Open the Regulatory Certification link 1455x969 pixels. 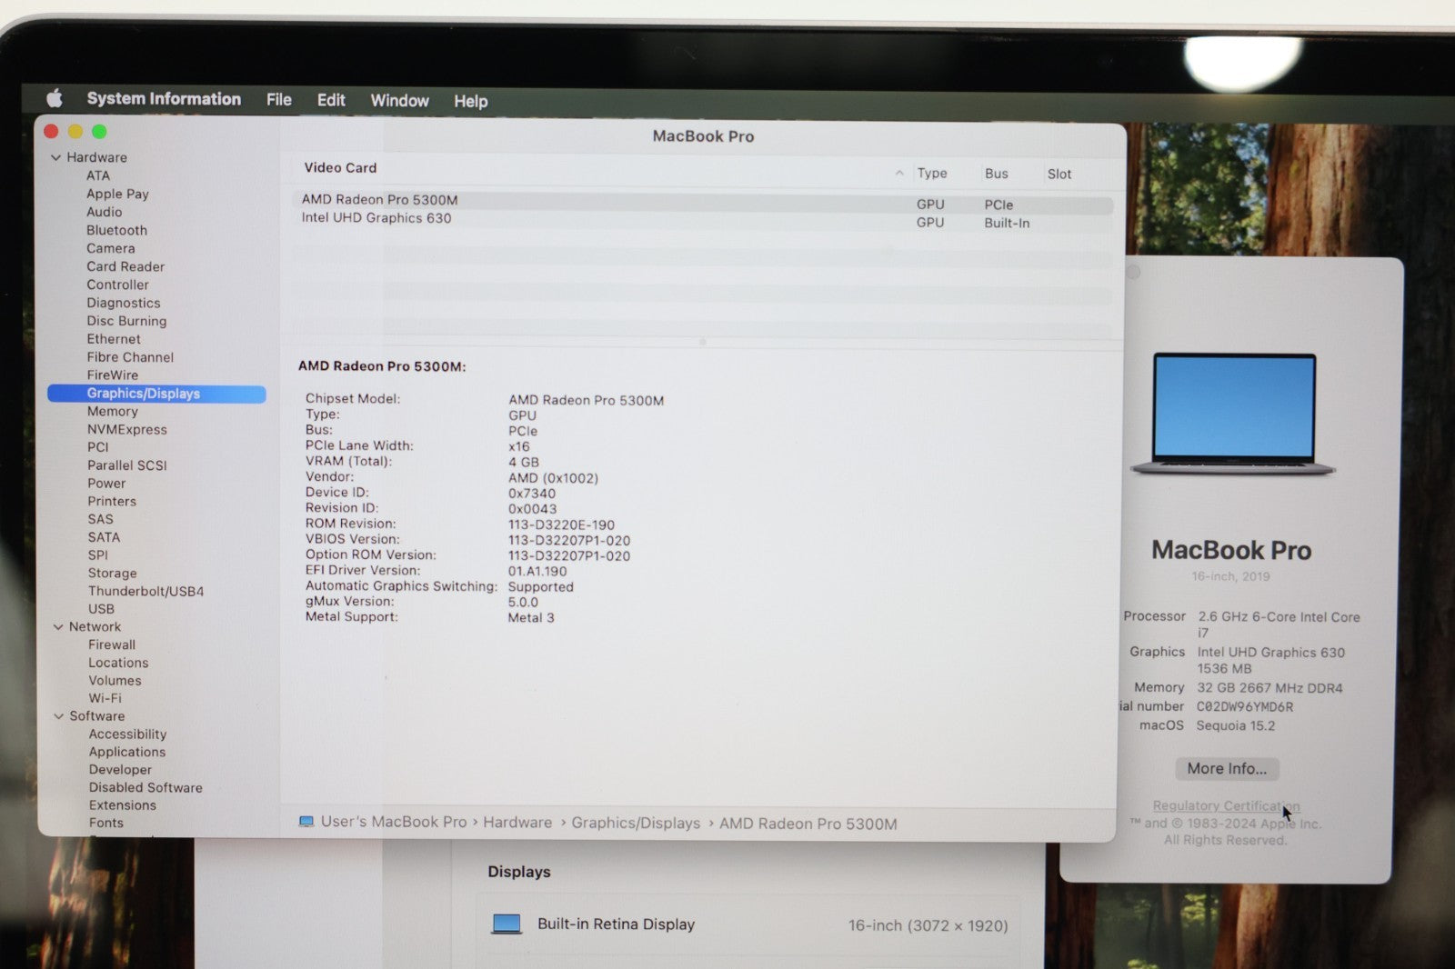point(1225,805)
